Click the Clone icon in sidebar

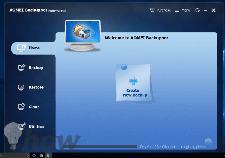click(x=21, y=107)
